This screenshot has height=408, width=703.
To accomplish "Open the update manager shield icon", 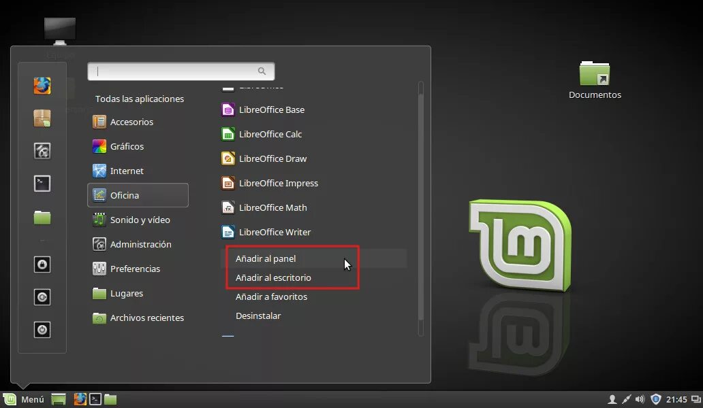I will tap(655, 399).
